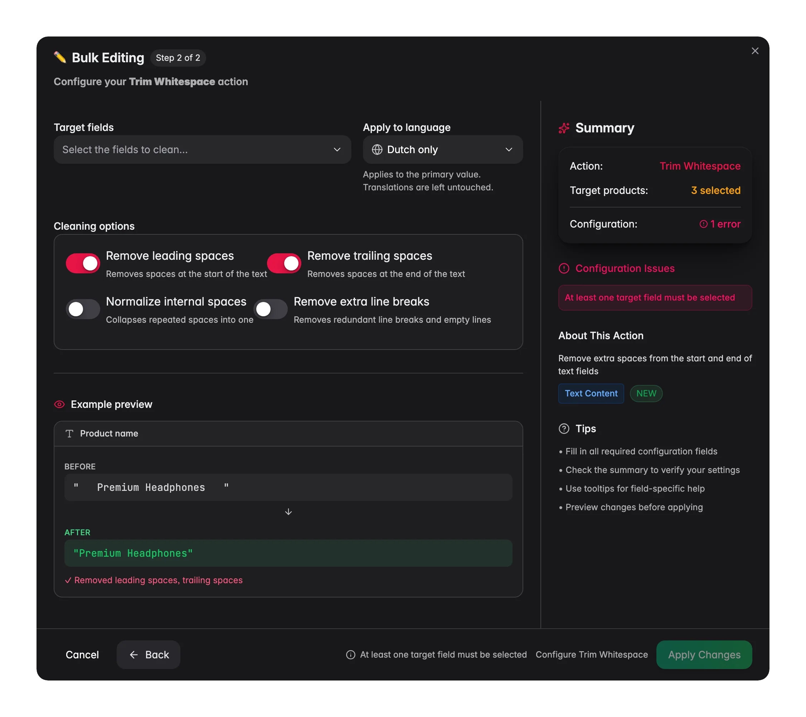Click footer target field validation message
Screen dimensions: 806x717
pyautogui.click(x=443, y=655)
